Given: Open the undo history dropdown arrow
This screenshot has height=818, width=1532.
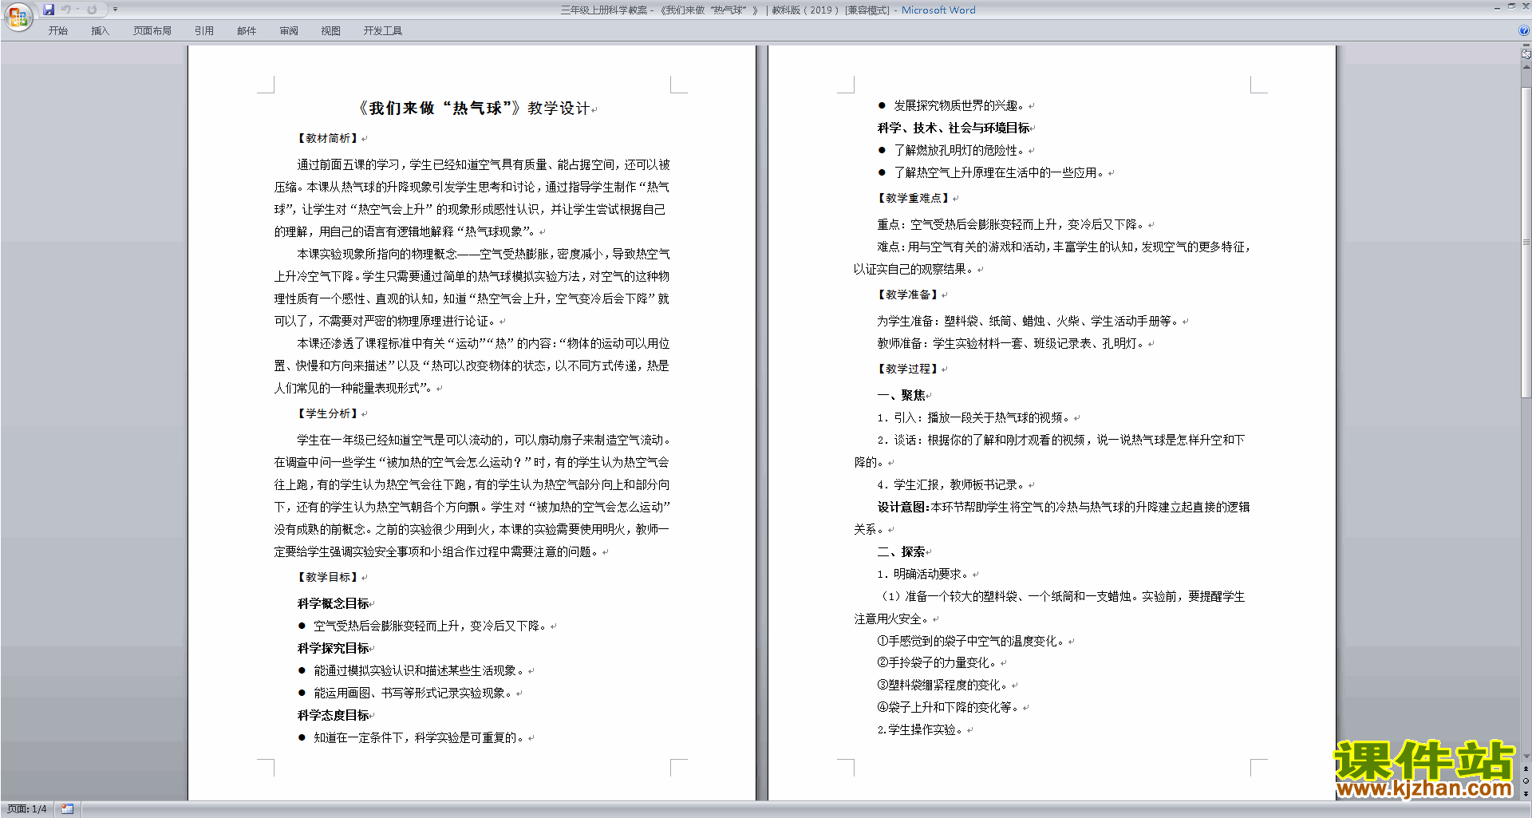Looking at the screenshot, I should [77, 10].
